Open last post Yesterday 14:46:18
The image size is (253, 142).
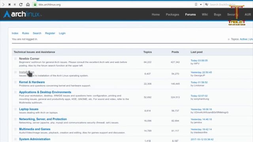pyautogui.click(x=201, y=120)
